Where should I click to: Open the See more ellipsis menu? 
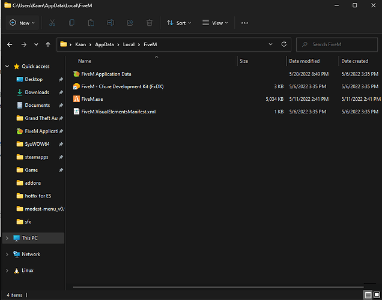244,23
